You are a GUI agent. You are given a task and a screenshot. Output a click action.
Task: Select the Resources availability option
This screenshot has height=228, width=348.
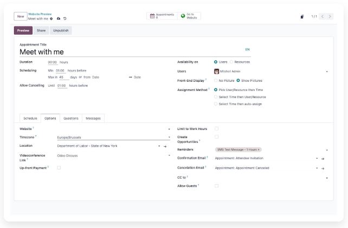click(231, 62)
